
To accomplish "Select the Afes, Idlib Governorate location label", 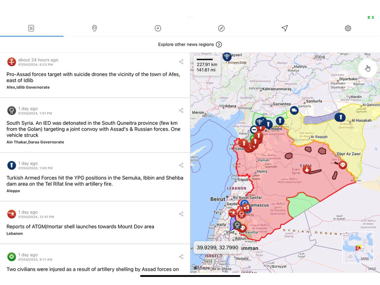I will pyautogui.click(x=28, y=87).
